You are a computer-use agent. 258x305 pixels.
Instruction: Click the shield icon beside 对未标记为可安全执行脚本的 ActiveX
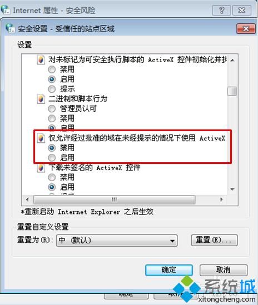(41, 59)
